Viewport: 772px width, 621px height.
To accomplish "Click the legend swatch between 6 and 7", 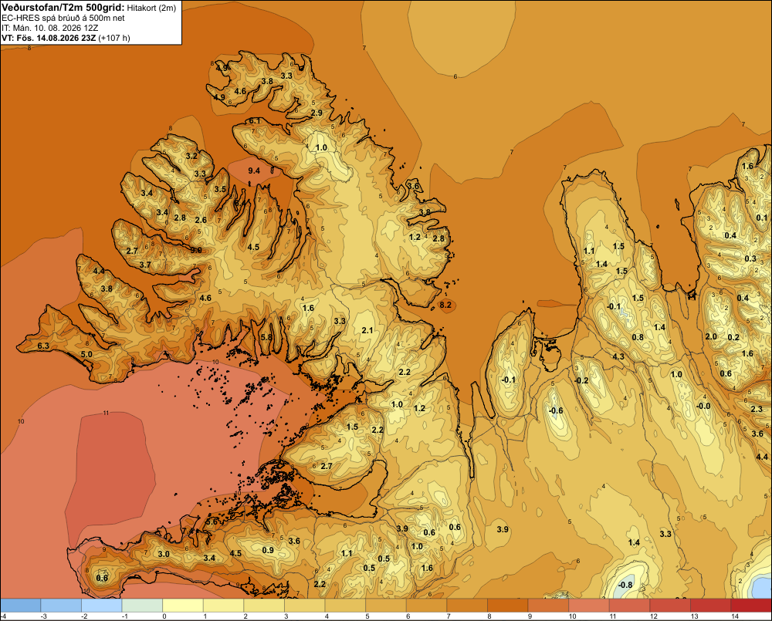I will click(426, 605).
